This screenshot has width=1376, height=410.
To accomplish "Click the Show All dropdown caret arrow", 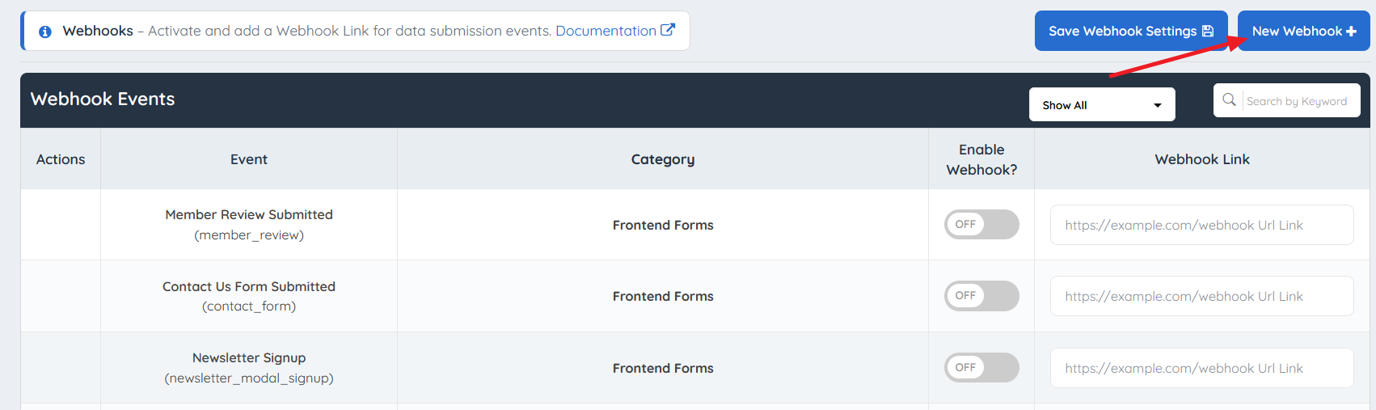I will click(1158, 106).
